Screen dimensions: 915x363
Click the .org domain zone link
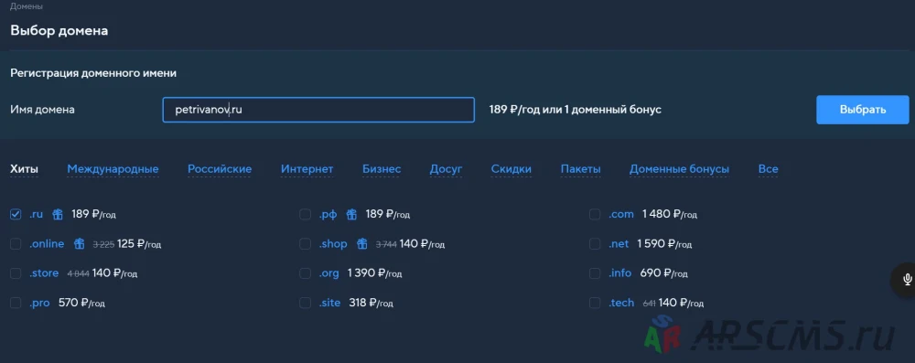pos(329,273)
